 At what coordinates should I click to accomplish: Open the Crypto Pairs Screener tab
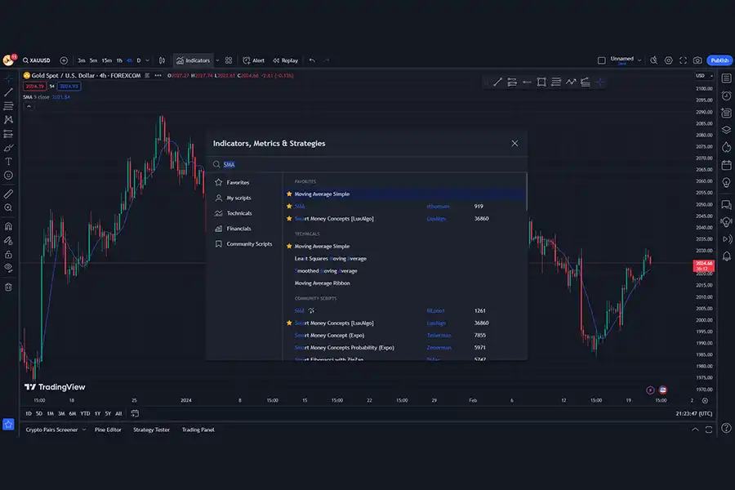pos(51,430)
